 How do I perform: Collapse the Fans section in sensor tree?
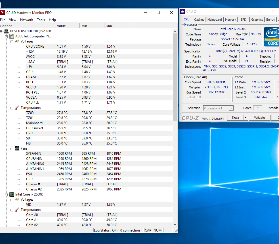12,148
